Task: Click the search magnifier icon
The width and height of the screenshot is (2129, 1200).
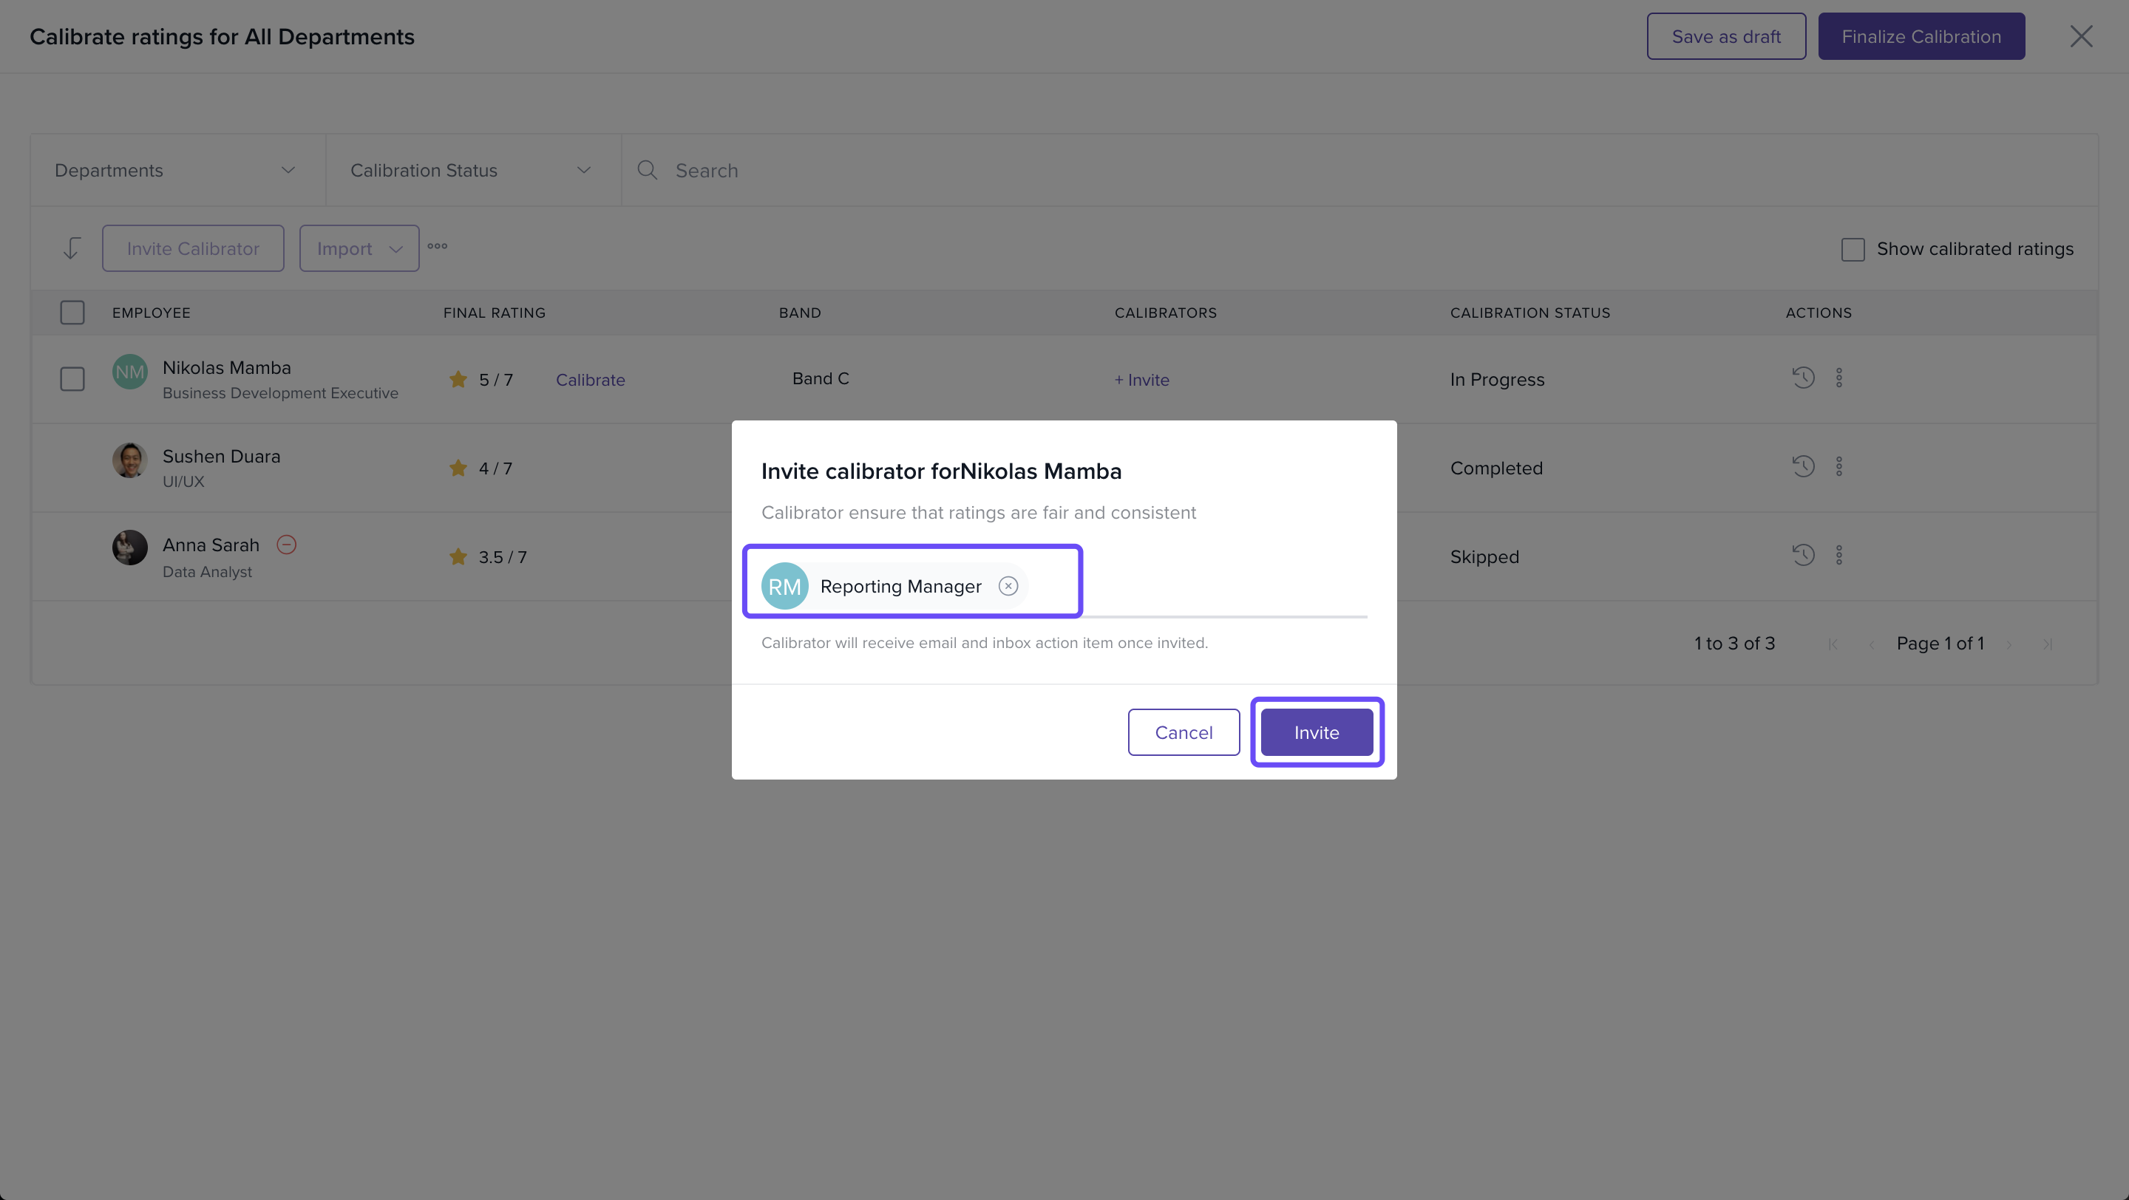Action: tap(647, 171)
